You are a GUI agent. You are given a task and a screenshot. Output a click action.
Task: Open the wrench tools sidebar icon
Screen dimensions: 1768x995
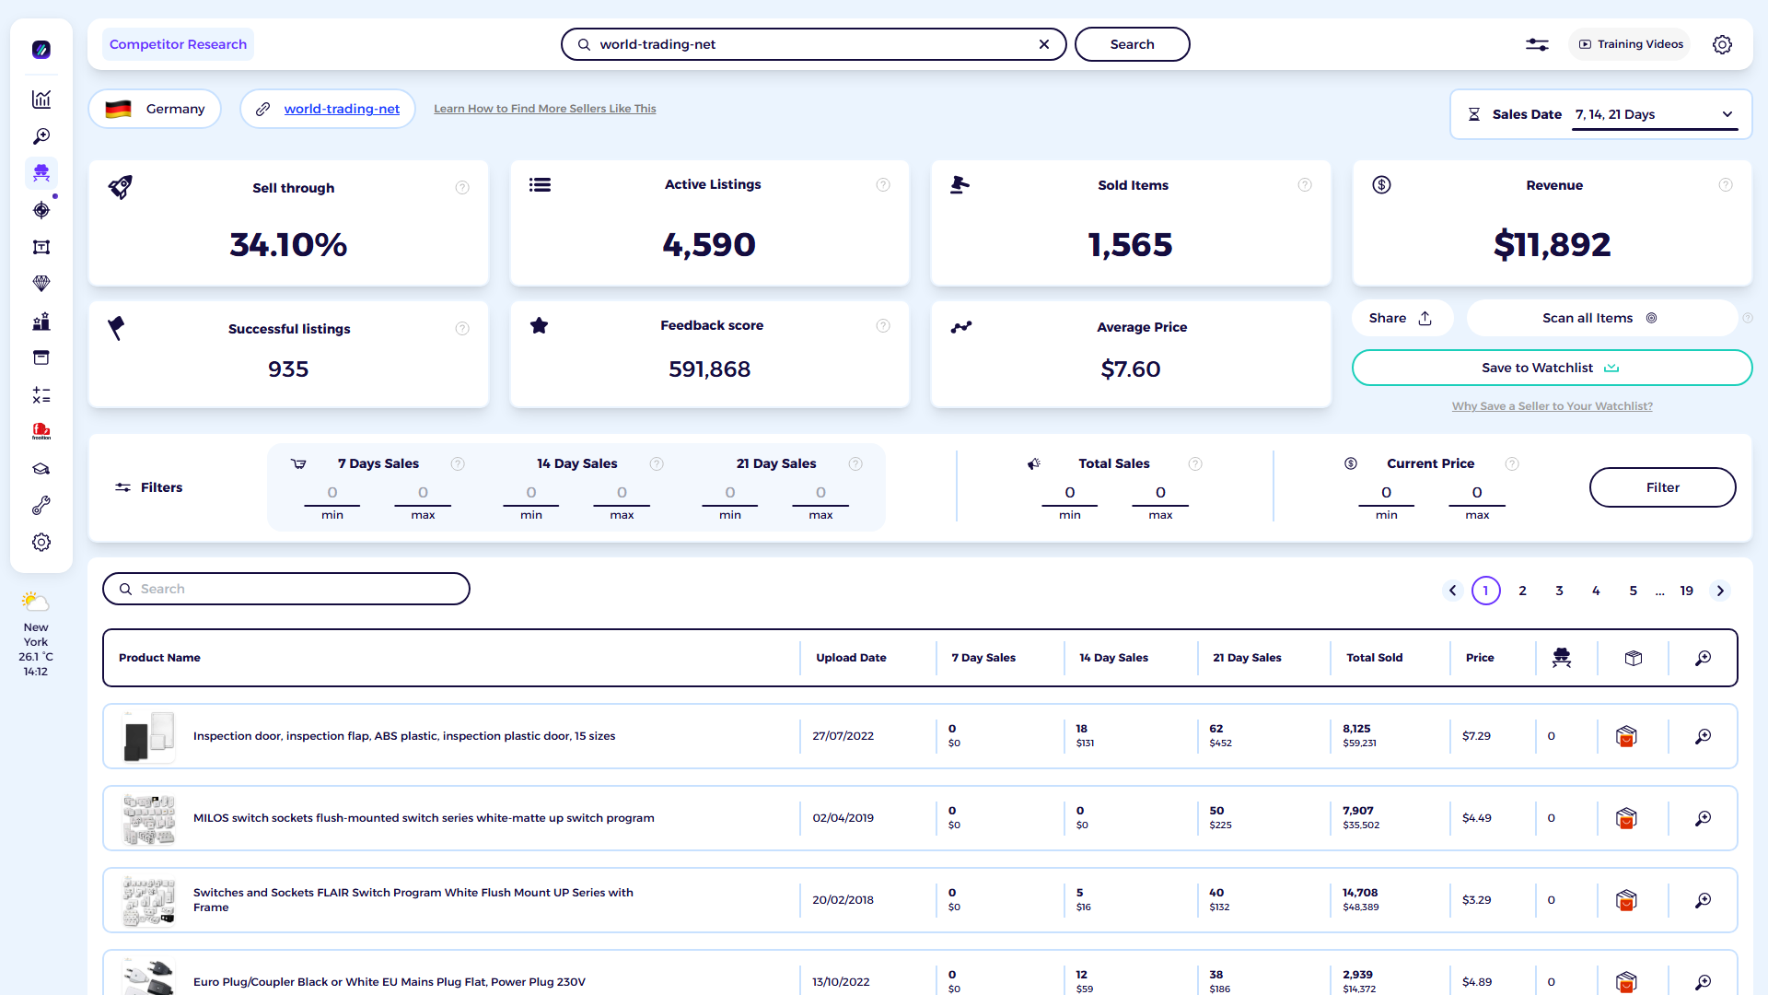click(x=41, y=506)
